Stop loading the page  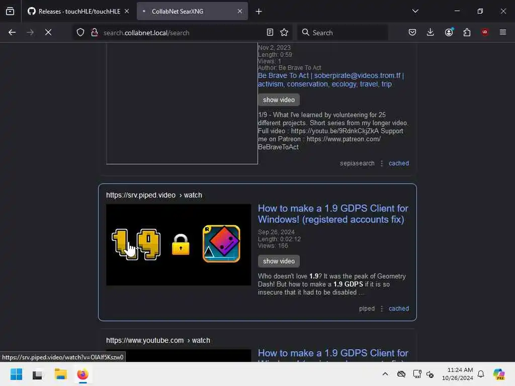(x=48, y=32)
